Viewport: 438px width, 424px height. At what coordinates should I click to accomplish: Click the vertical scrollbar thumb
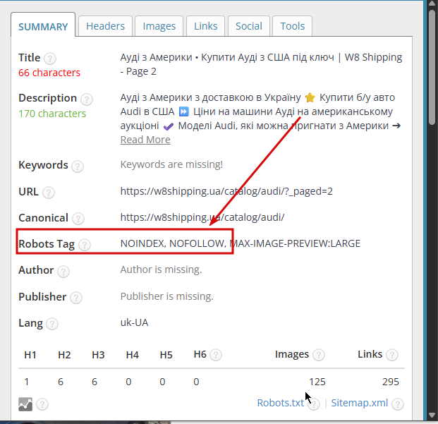click(432, 67)
